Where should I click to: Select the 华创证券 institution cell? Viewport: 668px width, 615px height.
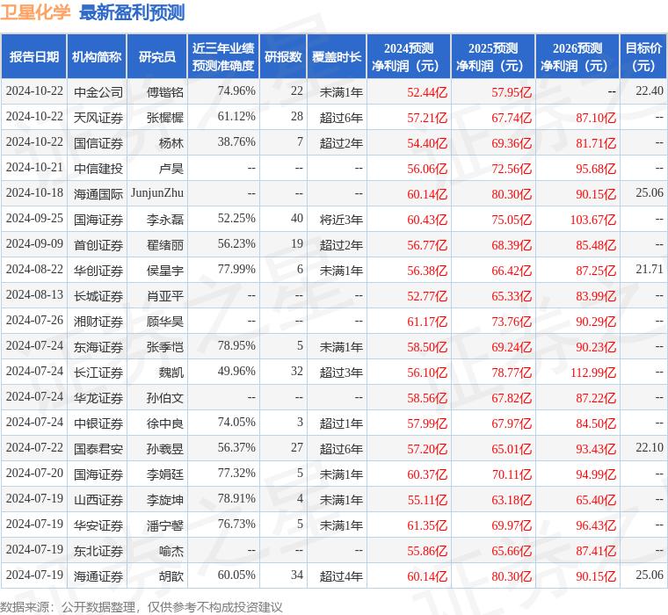[98, 270]
